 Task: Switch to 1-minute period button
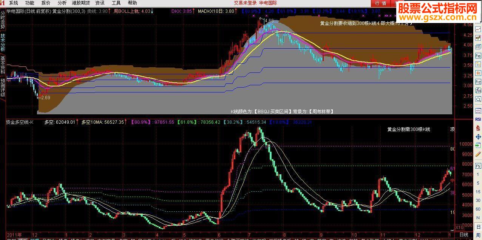(x=478, y=174)
